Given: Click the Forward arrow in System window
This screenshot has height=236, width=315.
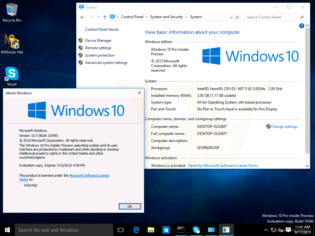Looking at the screenshot, I should 91,17.
